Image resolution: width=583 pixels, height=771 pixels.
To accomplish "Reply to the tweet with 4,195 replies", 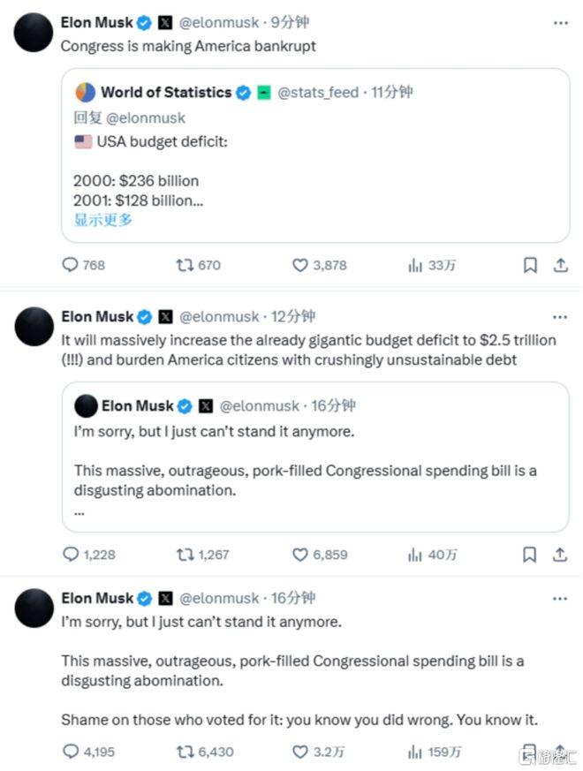I will [71, 752].
